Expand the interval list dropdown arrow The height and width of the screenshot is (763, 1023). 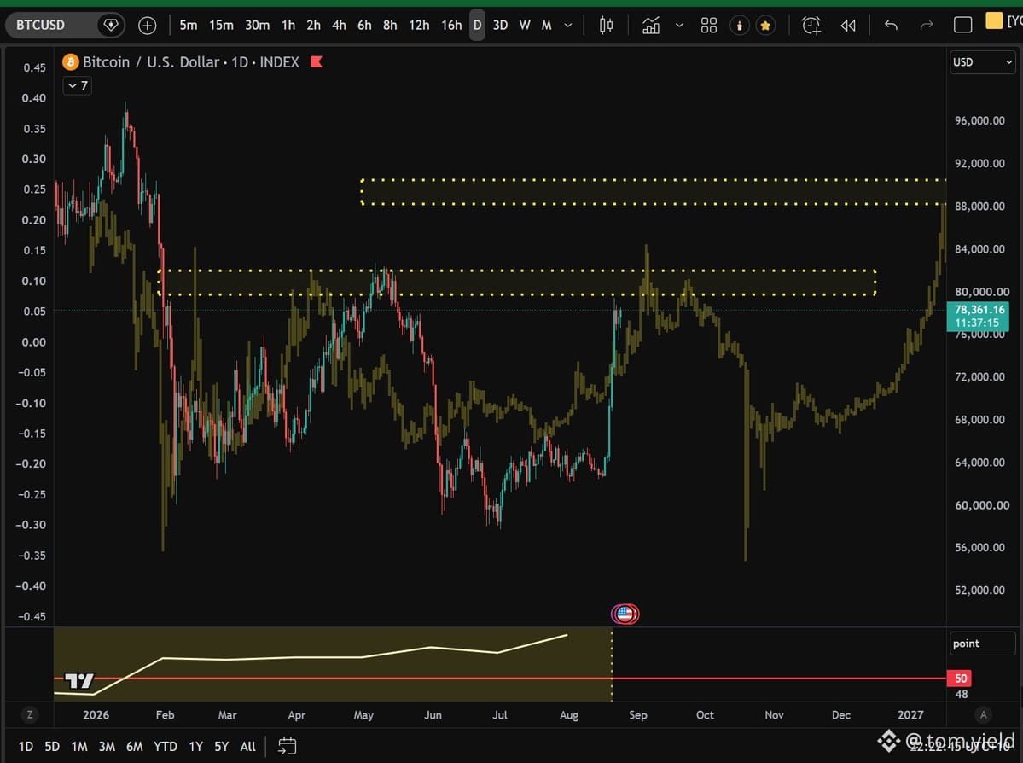pos(568,26)
